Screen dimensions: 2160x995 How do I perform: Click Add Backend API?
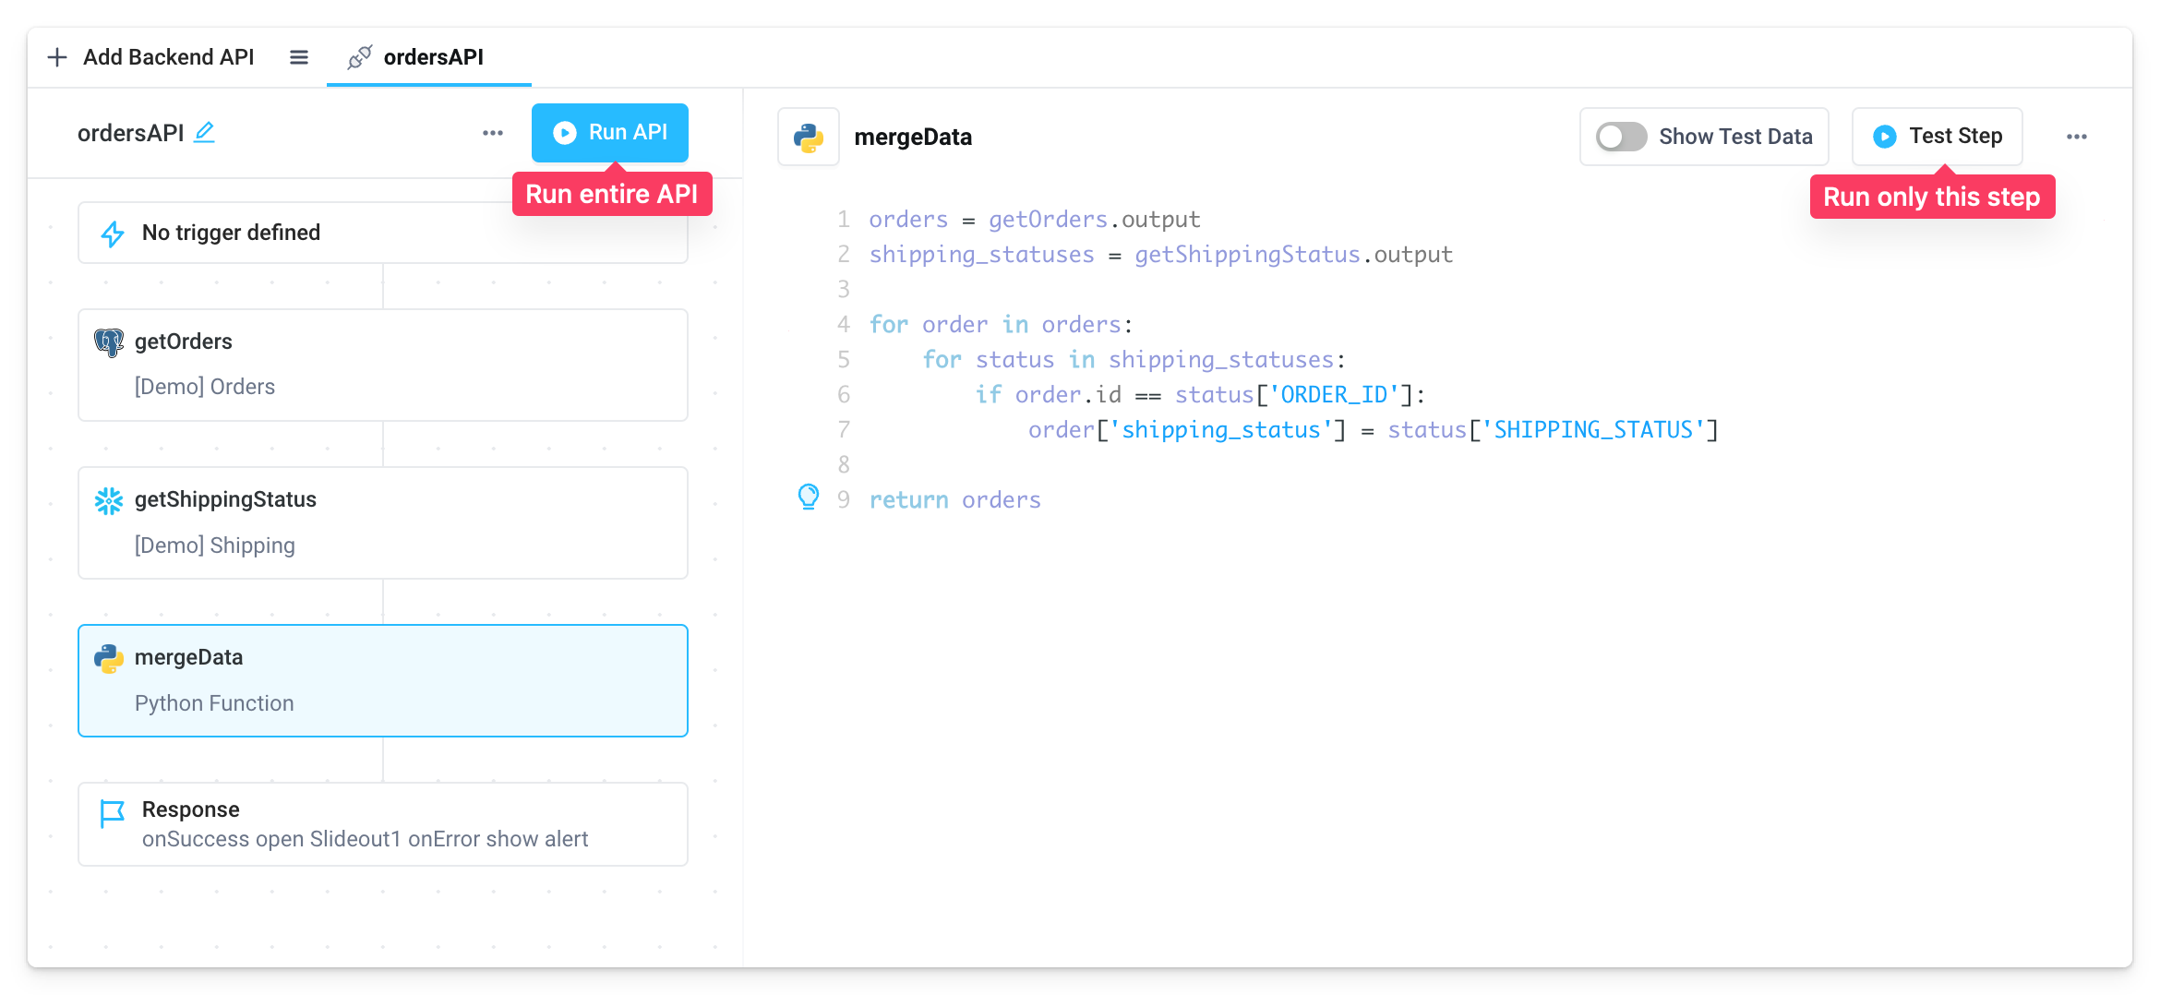pyautogui.click(x=150, y=56)
